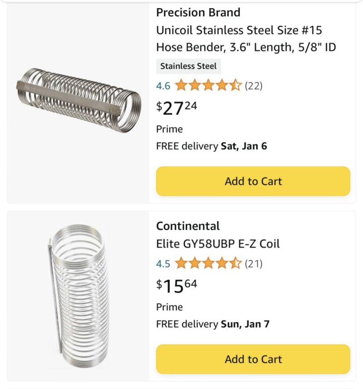Screen dimensions: 363x389
Task: Add the $27.24 Unicoil bender to cart
Action: click(253, 181)
